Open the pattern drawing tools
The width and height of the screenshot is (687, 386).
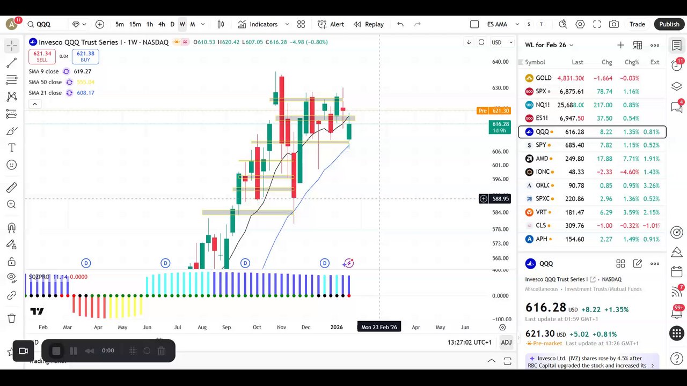[12, 97]
